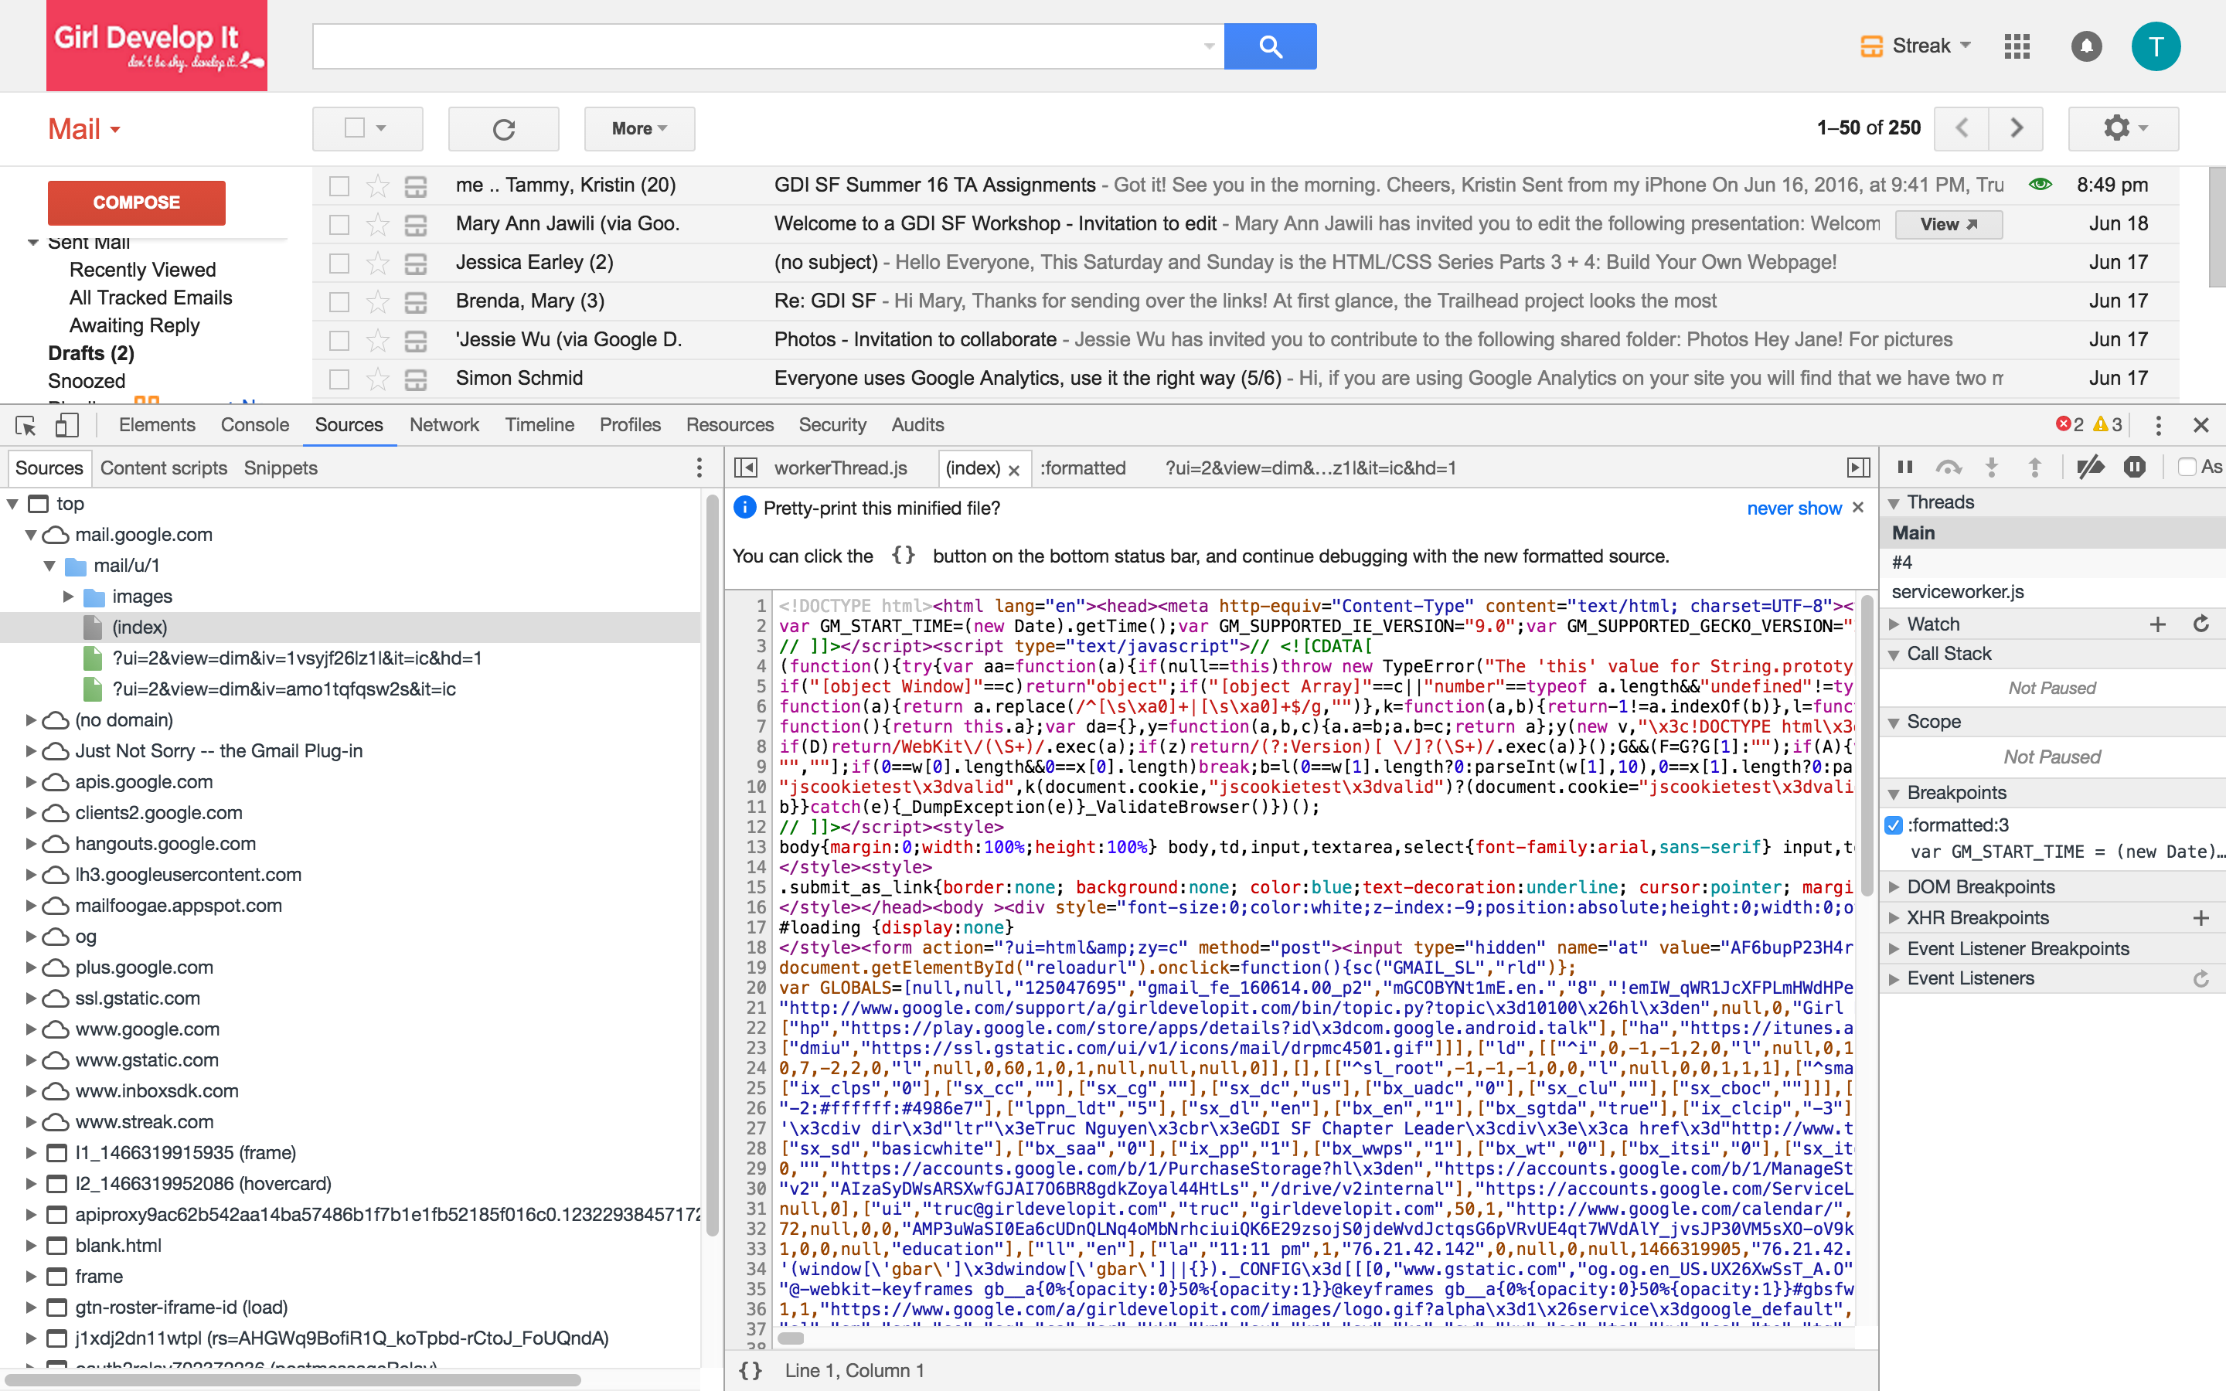Open the More actions dropdown
This screenshot has height=1391, width=2226.
639,129
